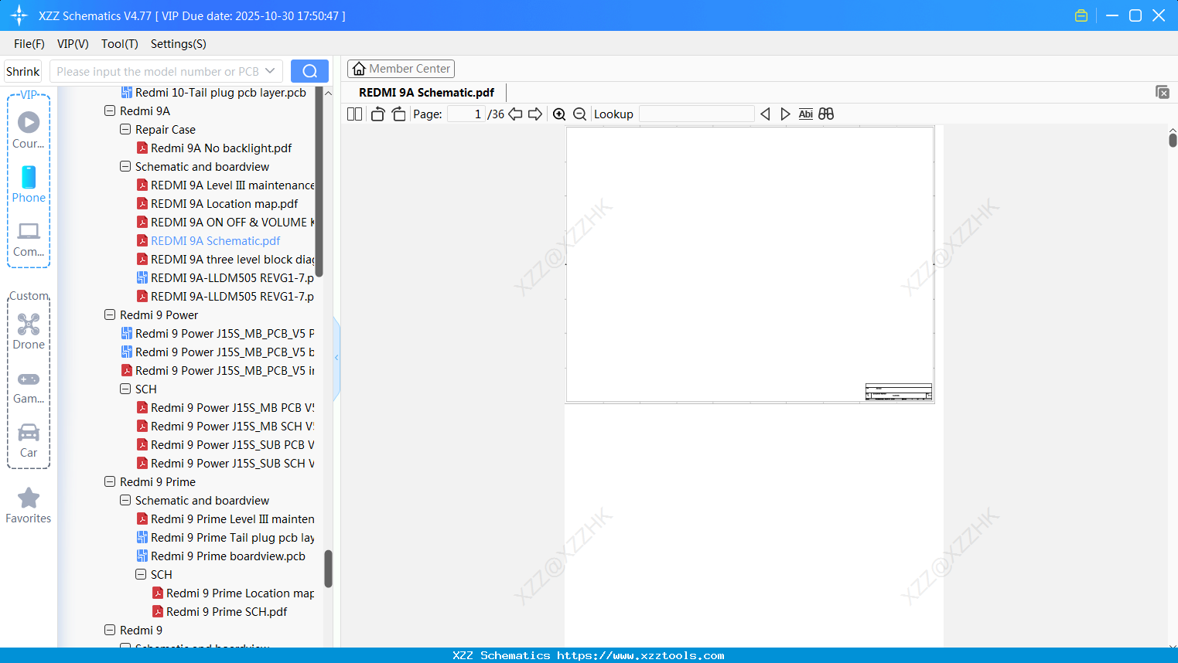Open Settings menu
This screenshot has height=663, width=1178.
pos(179,44)
